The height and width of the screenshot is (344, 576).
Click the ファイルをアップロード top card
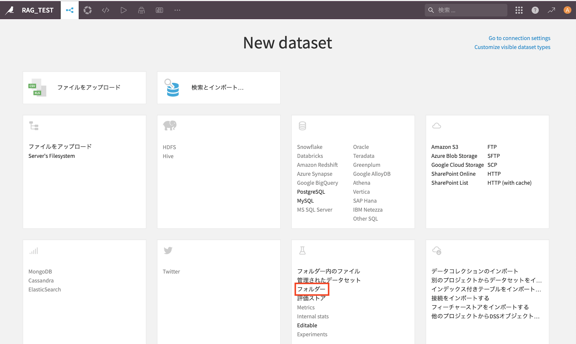click(x=84, y=88)
